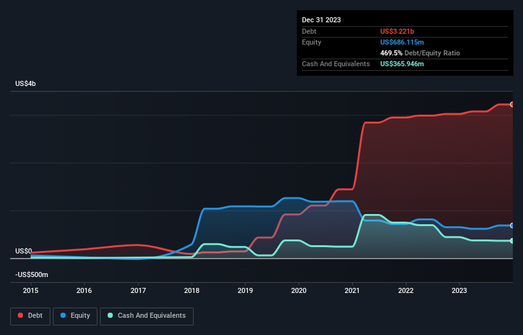This screenshot has width=523, height=335.
Task: Click the US$4b y-axis label
Action: [25, 83]
